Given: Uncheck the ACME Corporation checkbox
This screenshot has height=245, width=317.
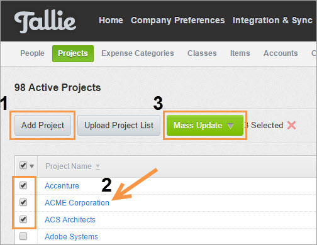Looking at the screenshot, I should pos(23,202).
